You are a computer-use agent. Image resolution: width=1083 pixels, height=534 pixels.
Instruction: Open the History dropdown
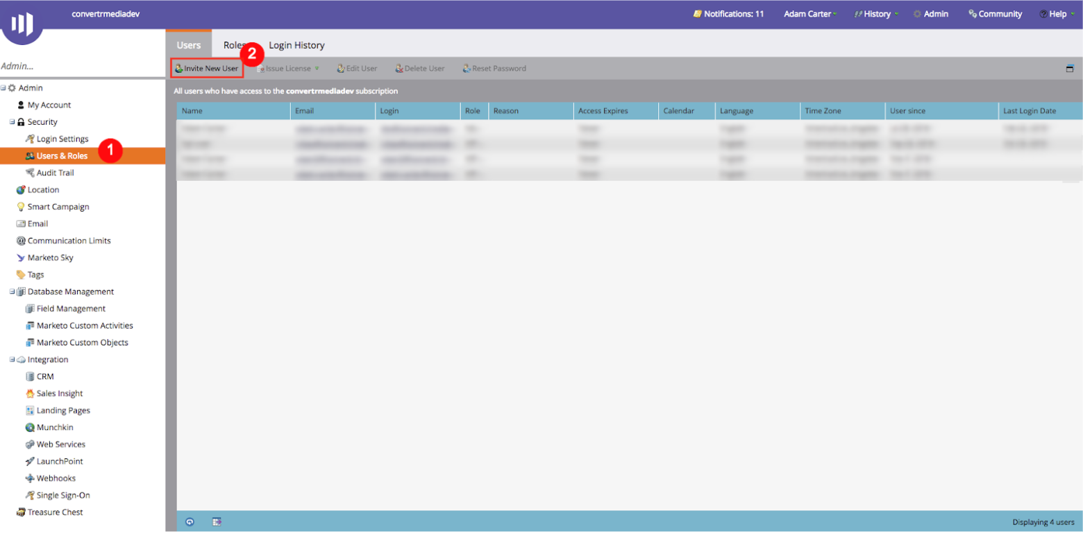(x=877, y=14)
